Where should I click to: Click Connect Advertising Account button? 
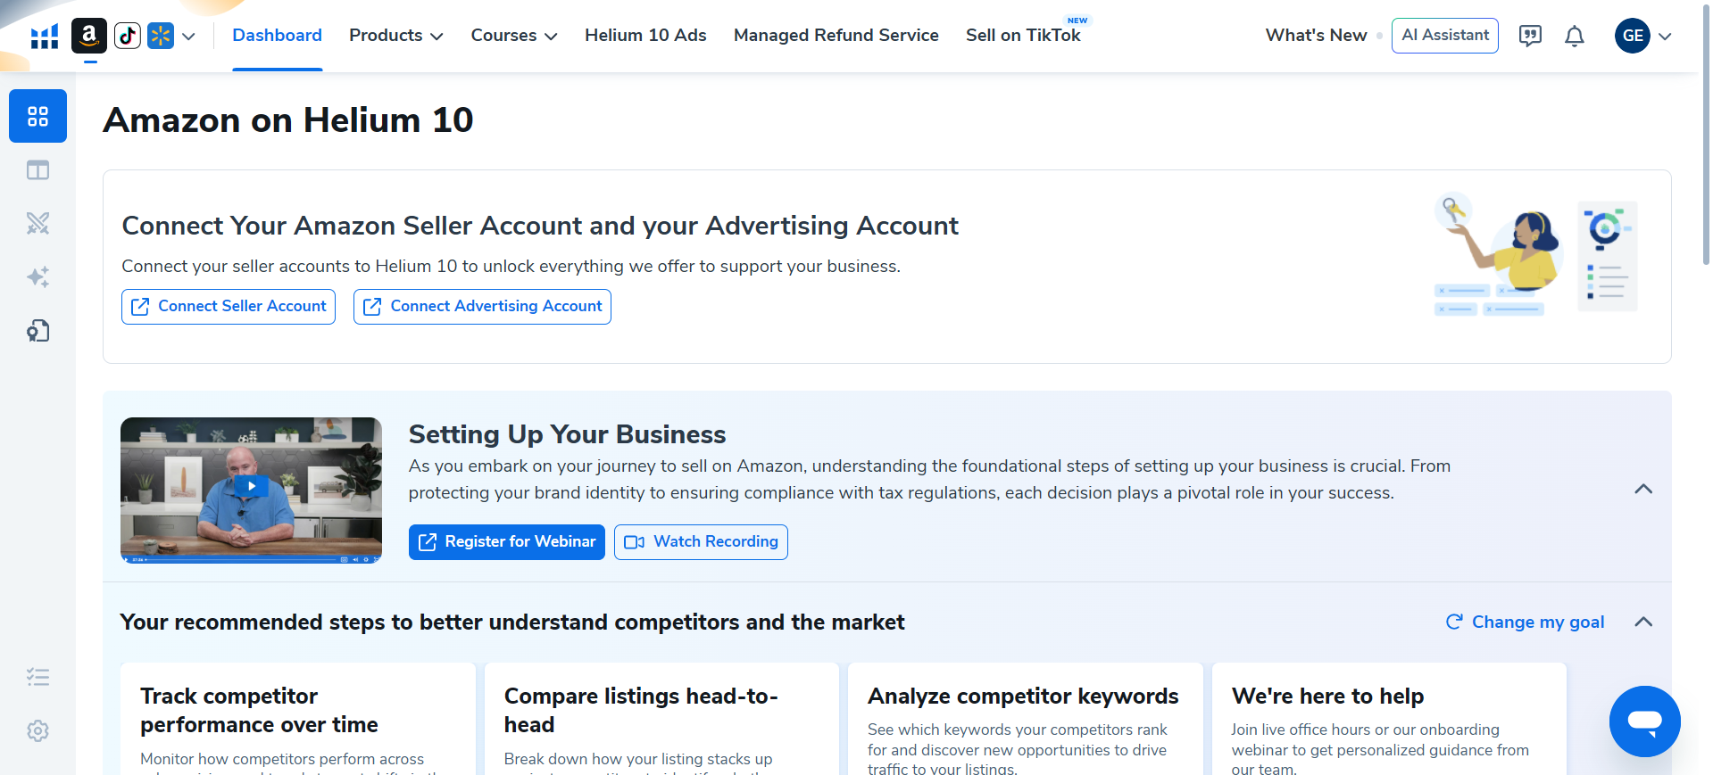coord(482,307)
